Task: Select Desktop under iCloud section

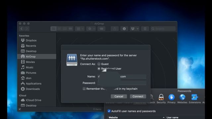Action: (28, 105)
